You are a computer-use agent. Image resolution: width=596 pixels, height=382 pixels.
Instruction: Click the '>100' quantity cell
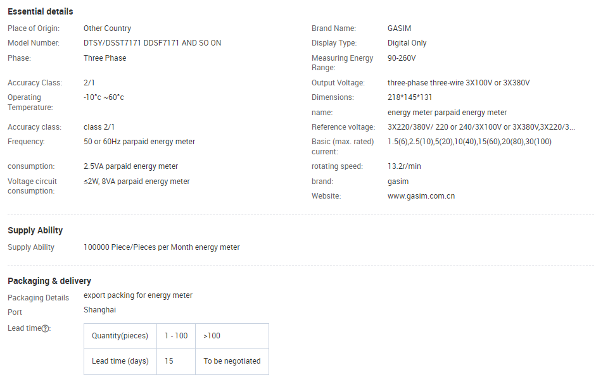[x=212, y=336]
